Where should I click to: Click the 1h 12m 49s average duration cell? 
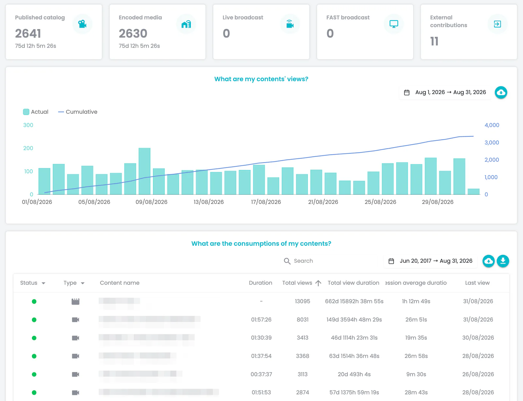tap(416, 301)
